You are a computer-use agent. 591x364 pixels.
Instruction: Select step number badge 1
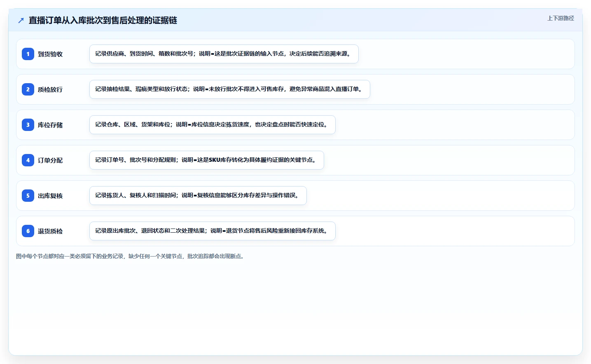28,54
